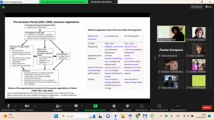Open the Доски сообщений whiteboards icon
Viewport: 214px width, 120px height.
point(159,106)
